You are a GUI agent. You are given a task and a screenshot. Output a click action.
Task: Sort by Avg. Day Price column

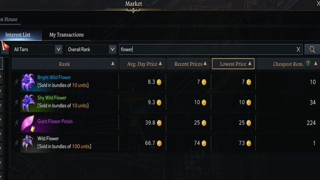(142, 64)
